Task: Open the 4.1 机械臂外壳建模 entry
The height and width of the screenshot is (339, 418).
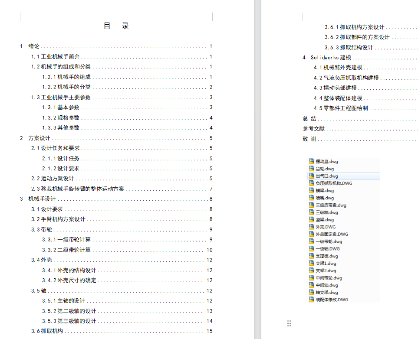Action: coord(365,68)
